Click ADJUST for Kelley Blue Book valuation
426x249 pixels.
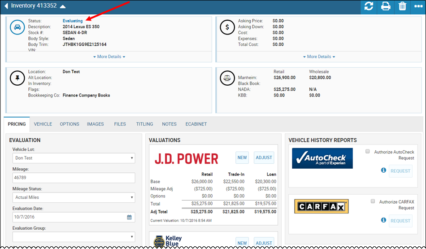[x=264, y=242]
